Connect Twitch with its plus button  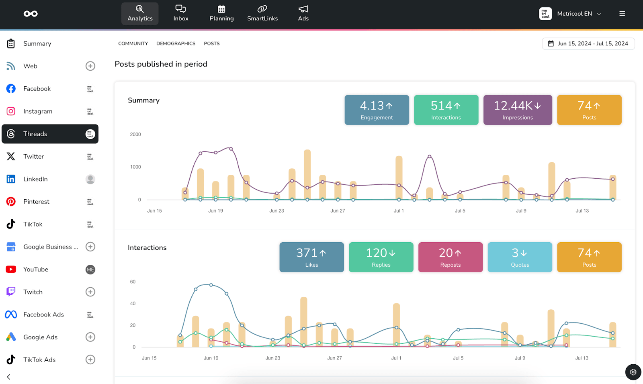point(90,292)
